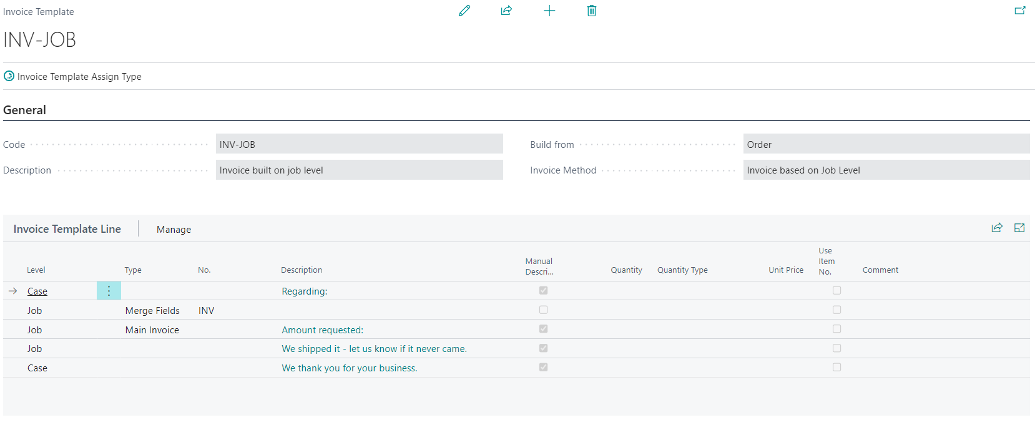Select Job level in Main Invoice row

[34, 330]
